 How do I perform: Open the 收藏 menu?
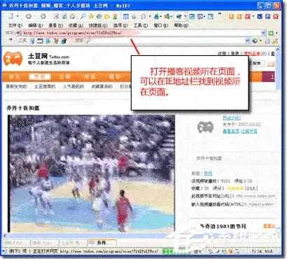tap(76, 25)
